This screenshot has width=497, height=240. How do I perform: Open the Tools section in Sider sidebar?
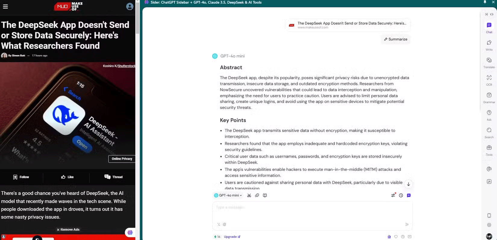[x=489, y=150]
